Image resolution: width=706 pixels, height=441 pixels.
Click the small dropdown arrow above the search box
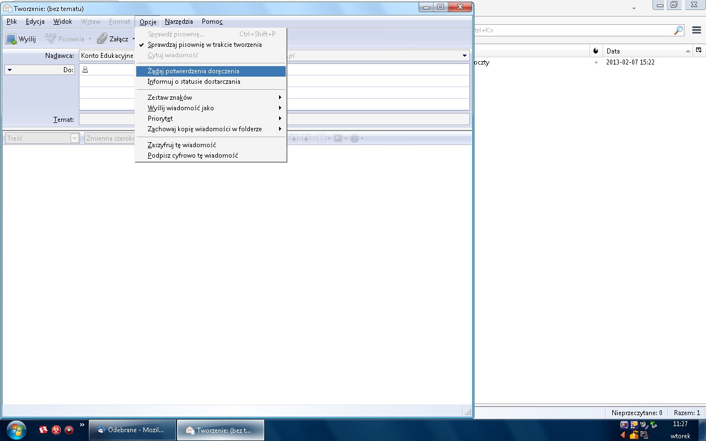[x=634, y=9]
